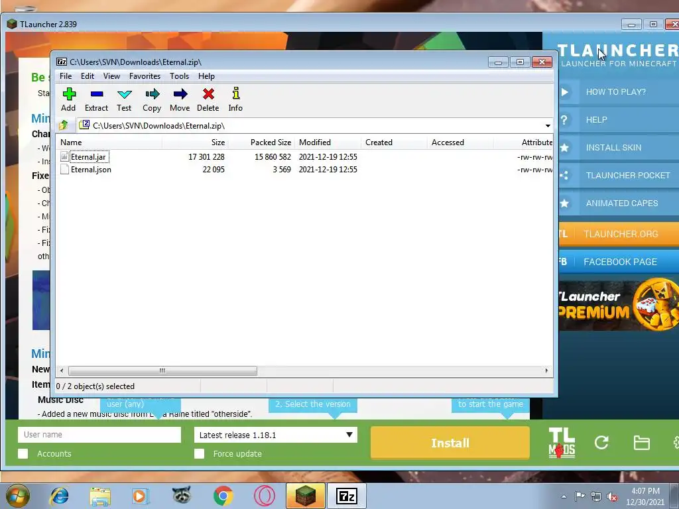
Task: Click the yellow Install button
Action: click(450, 443)
